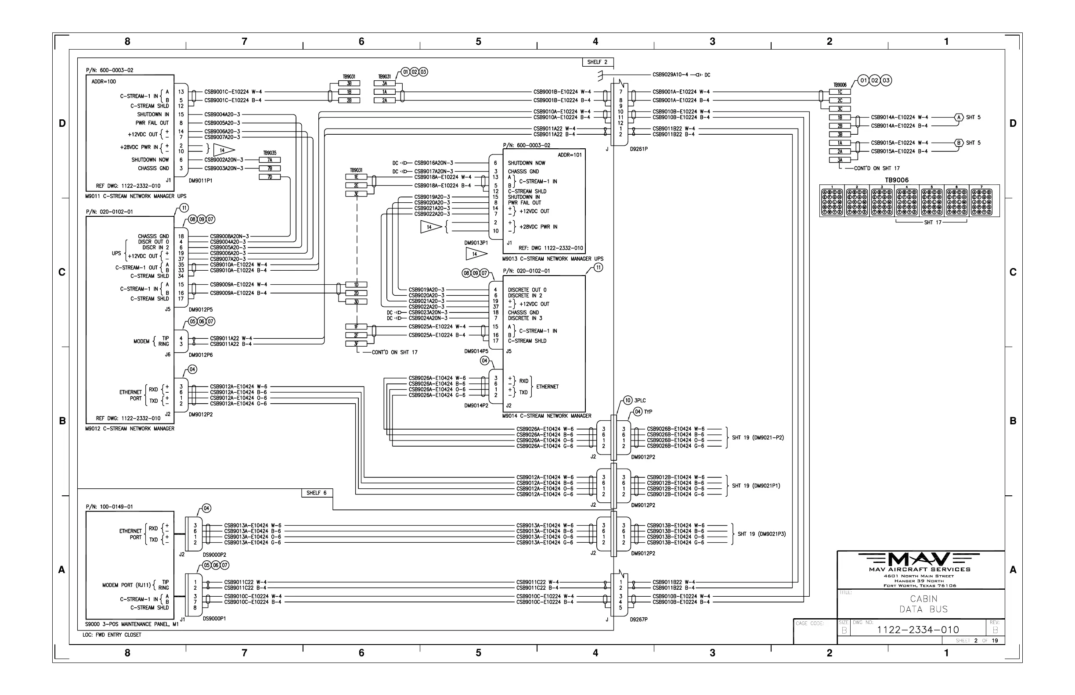Click the MAV Aircraft Services logo
Image resolution: width=1075 pixels, height=695 pixels.
[919, 559]
